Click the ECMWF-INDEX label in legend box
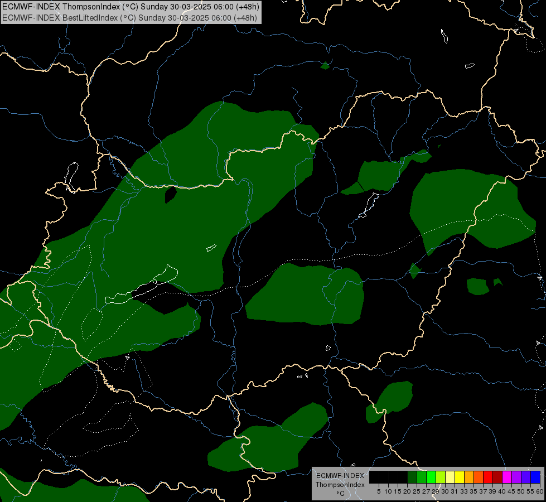 point(340,476)
